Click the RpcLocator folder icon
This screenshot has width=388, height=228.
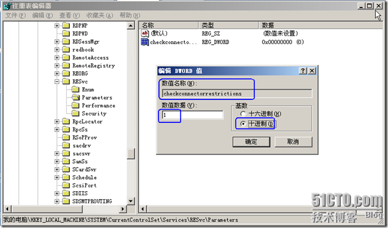tap(66, 121)
